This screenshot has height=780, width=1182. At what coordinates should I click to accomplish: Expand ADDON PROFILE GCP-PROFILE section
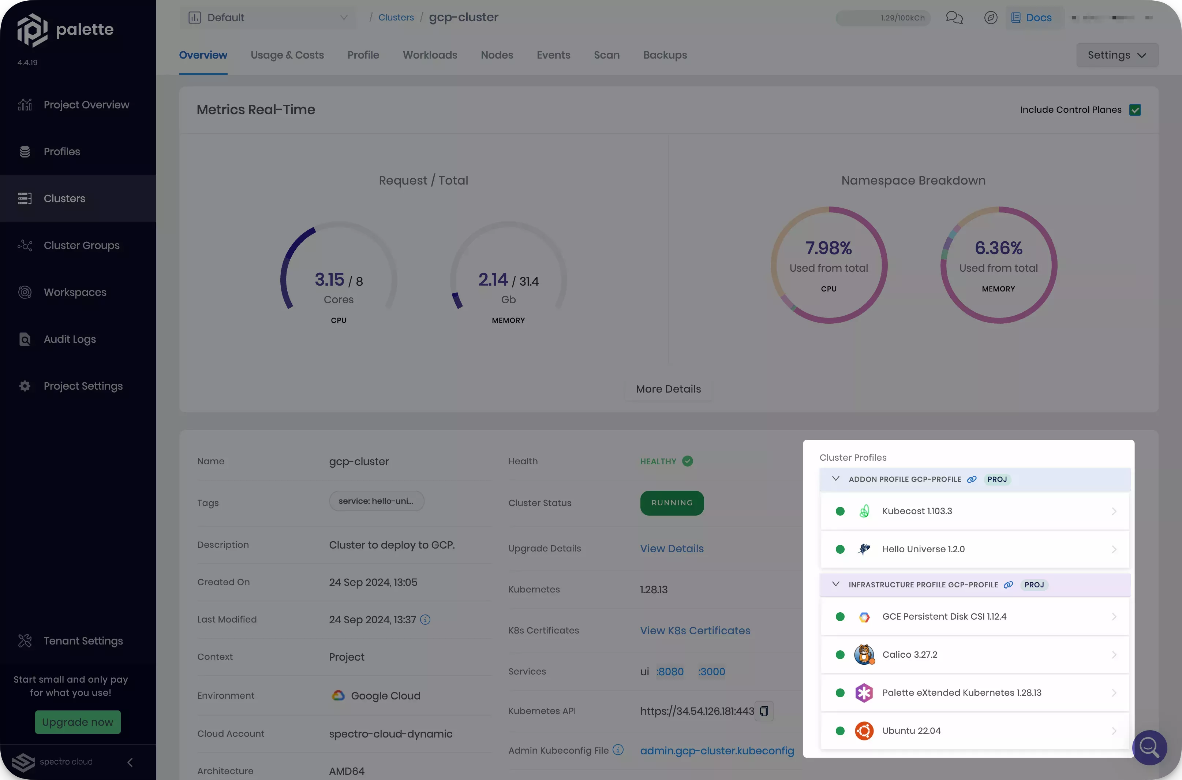point(836,479)
